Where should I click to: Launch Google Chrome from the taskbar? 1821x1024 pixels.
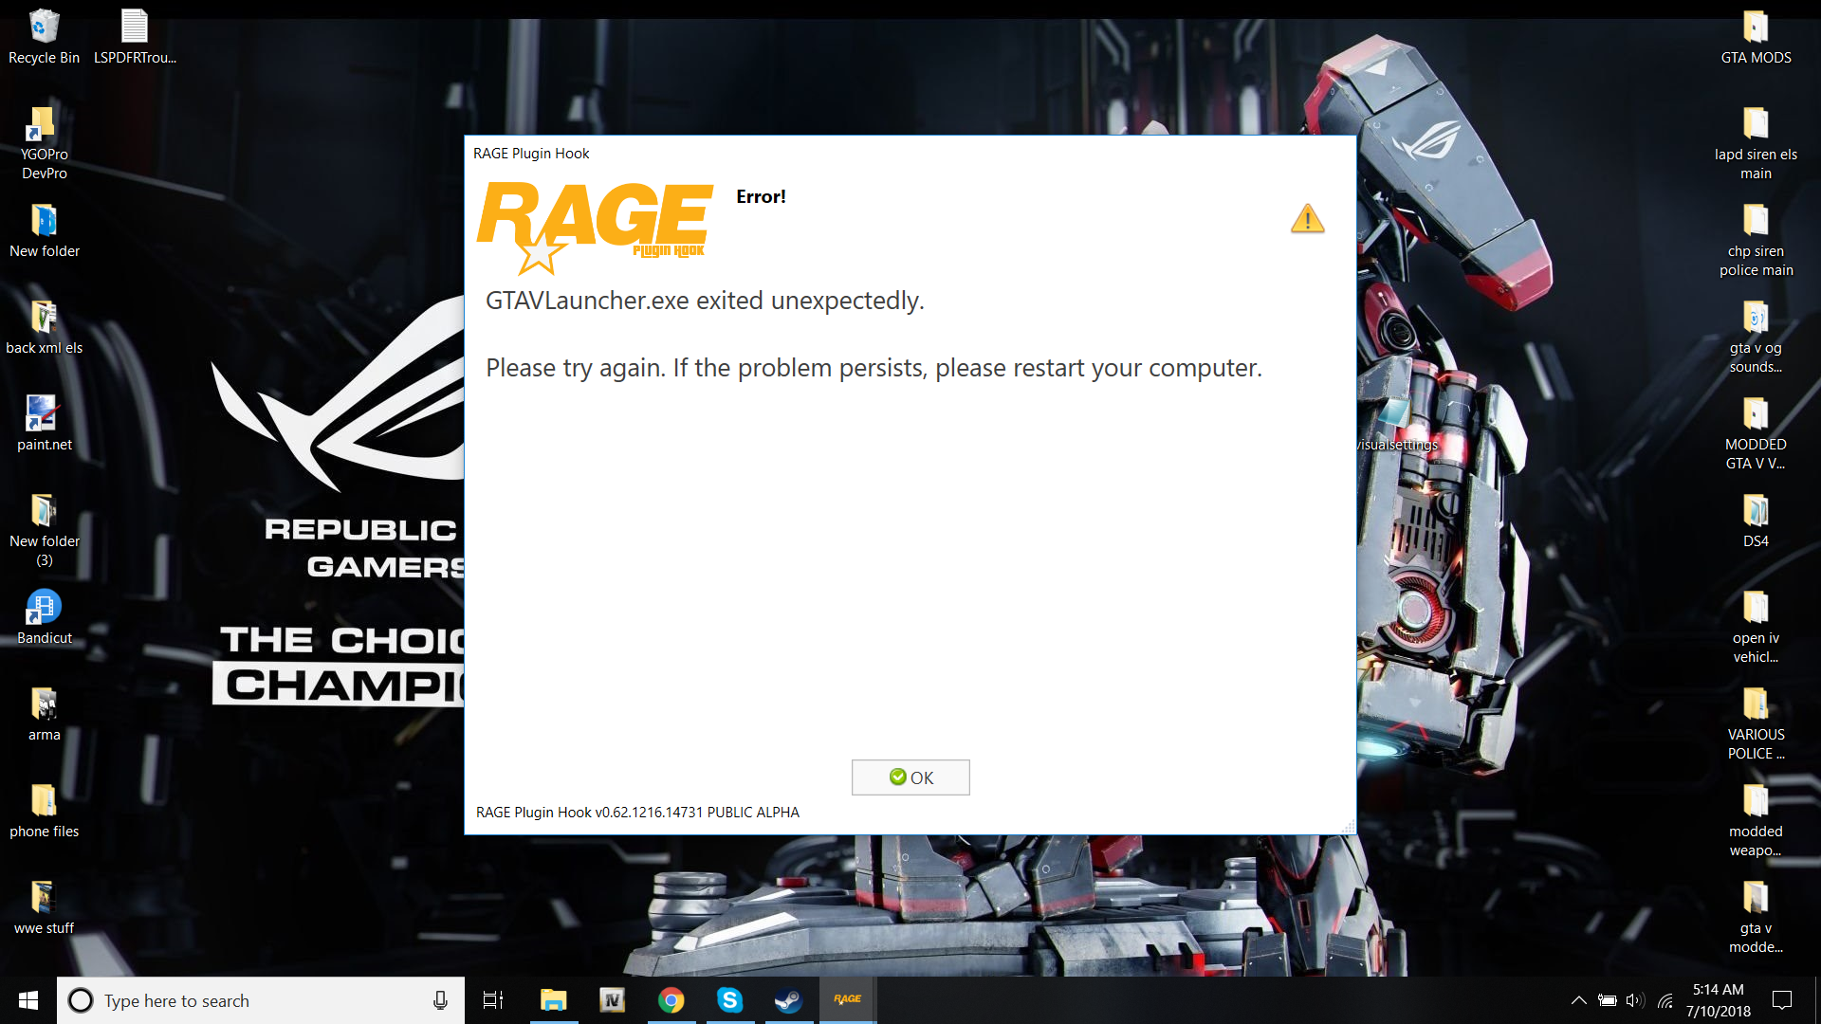[671, 999]
